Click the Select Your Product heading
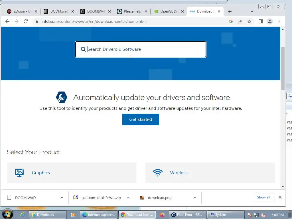 33,152
